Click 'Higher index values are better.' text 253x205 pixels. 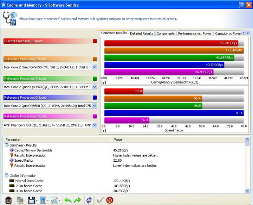[135, 155]
